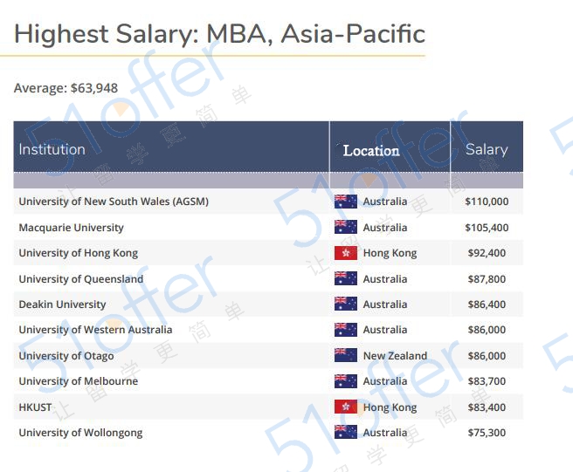Sort table by Institution column header
573x472 pixels.
coord(52,149)
